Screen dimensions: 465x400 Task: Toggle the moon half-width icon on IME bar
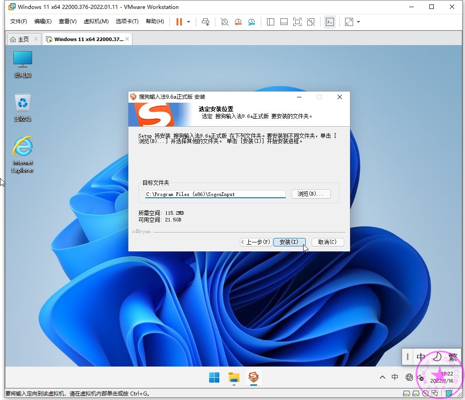pos(437,357)
